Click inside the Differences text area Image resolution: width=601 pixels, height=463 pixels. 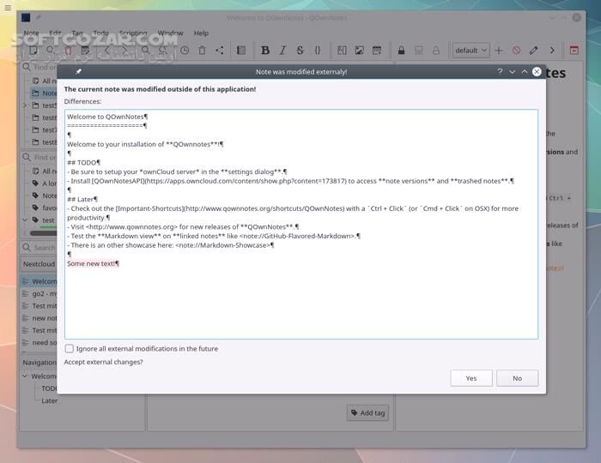coord(301,224)
